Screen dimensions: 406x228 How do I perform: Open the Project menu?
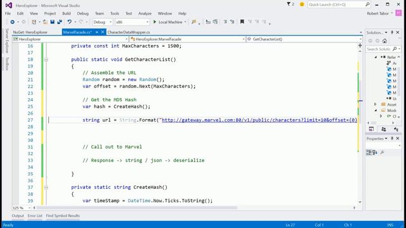(50, 13)
